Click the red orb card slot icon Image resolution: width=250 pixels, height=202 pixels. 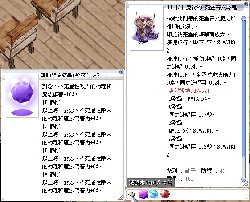tap(165, 194)
